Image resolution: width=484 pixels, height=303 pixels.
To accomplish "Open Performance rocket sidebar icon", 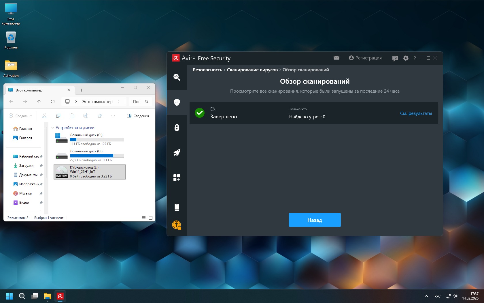I will (177, 153).
